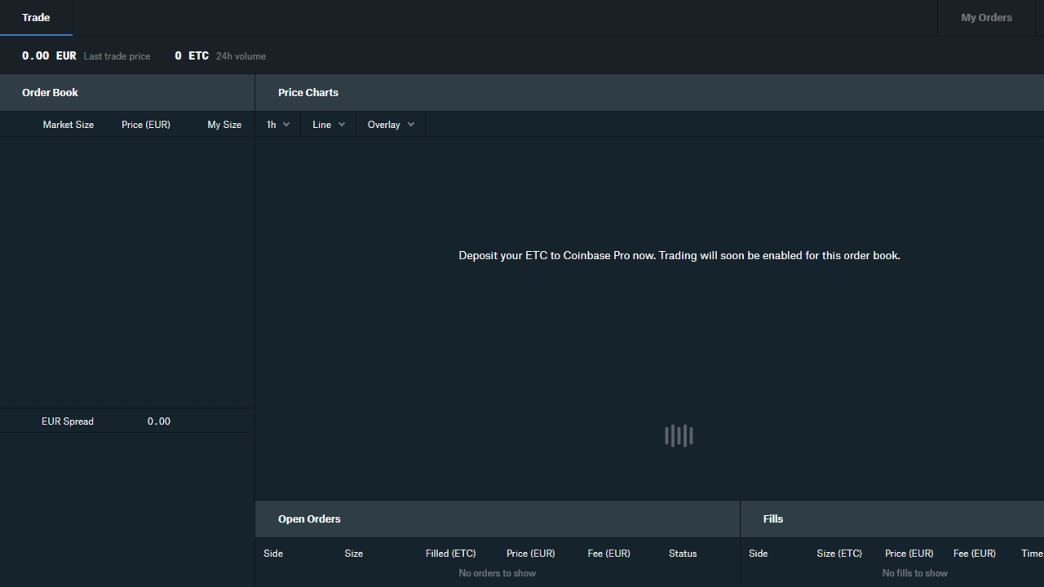Click the Price (EUR) order book column
This screenshot has width=1044, height=587.
146,124
